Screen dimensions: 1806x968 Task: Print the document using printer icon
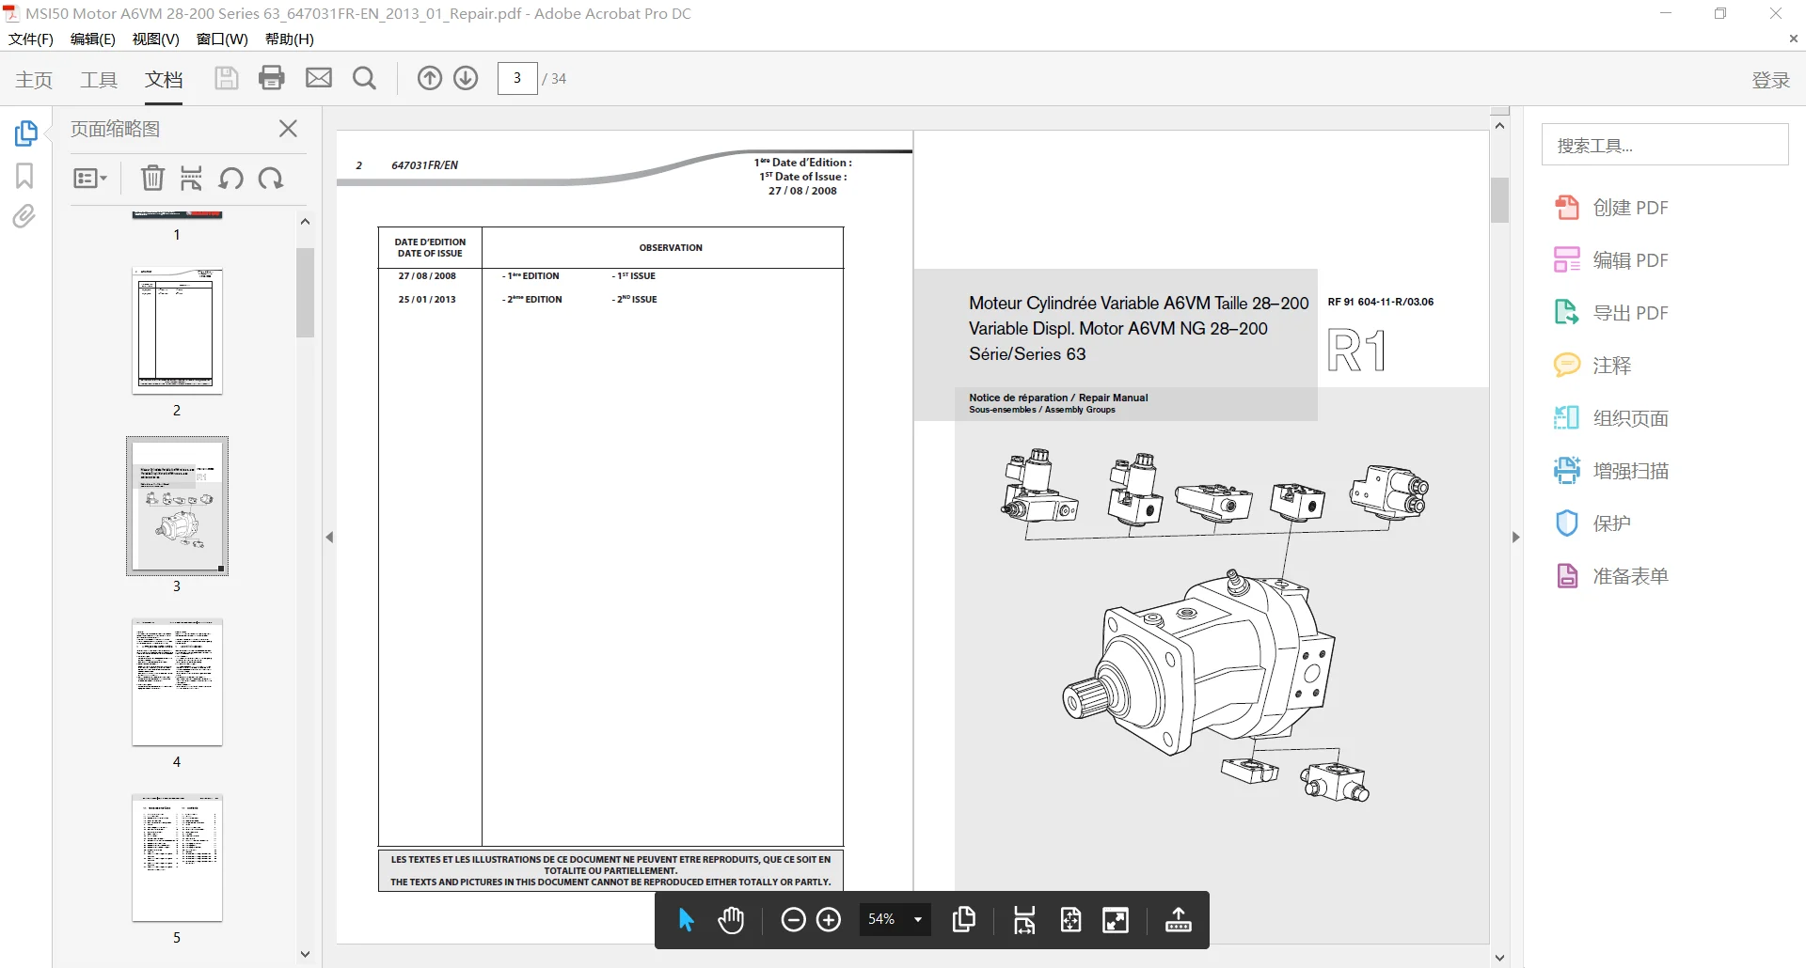pos(272,78)
